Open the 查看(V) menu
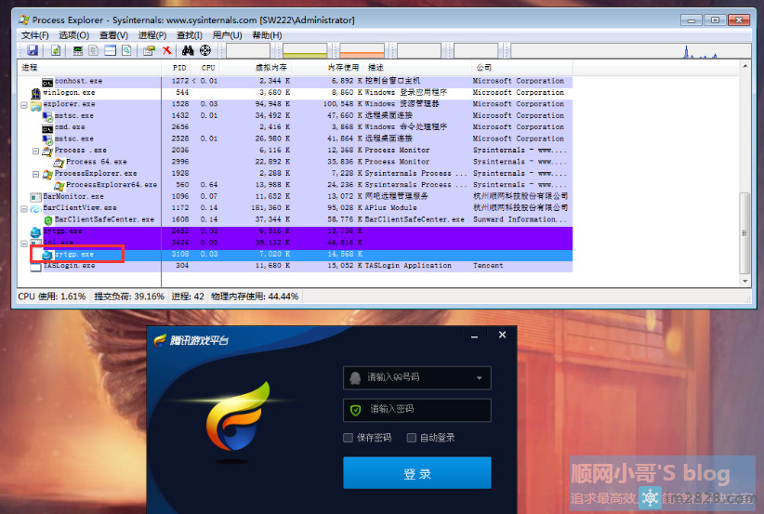This screenshot has width=764, height=514. click(113, 35)
